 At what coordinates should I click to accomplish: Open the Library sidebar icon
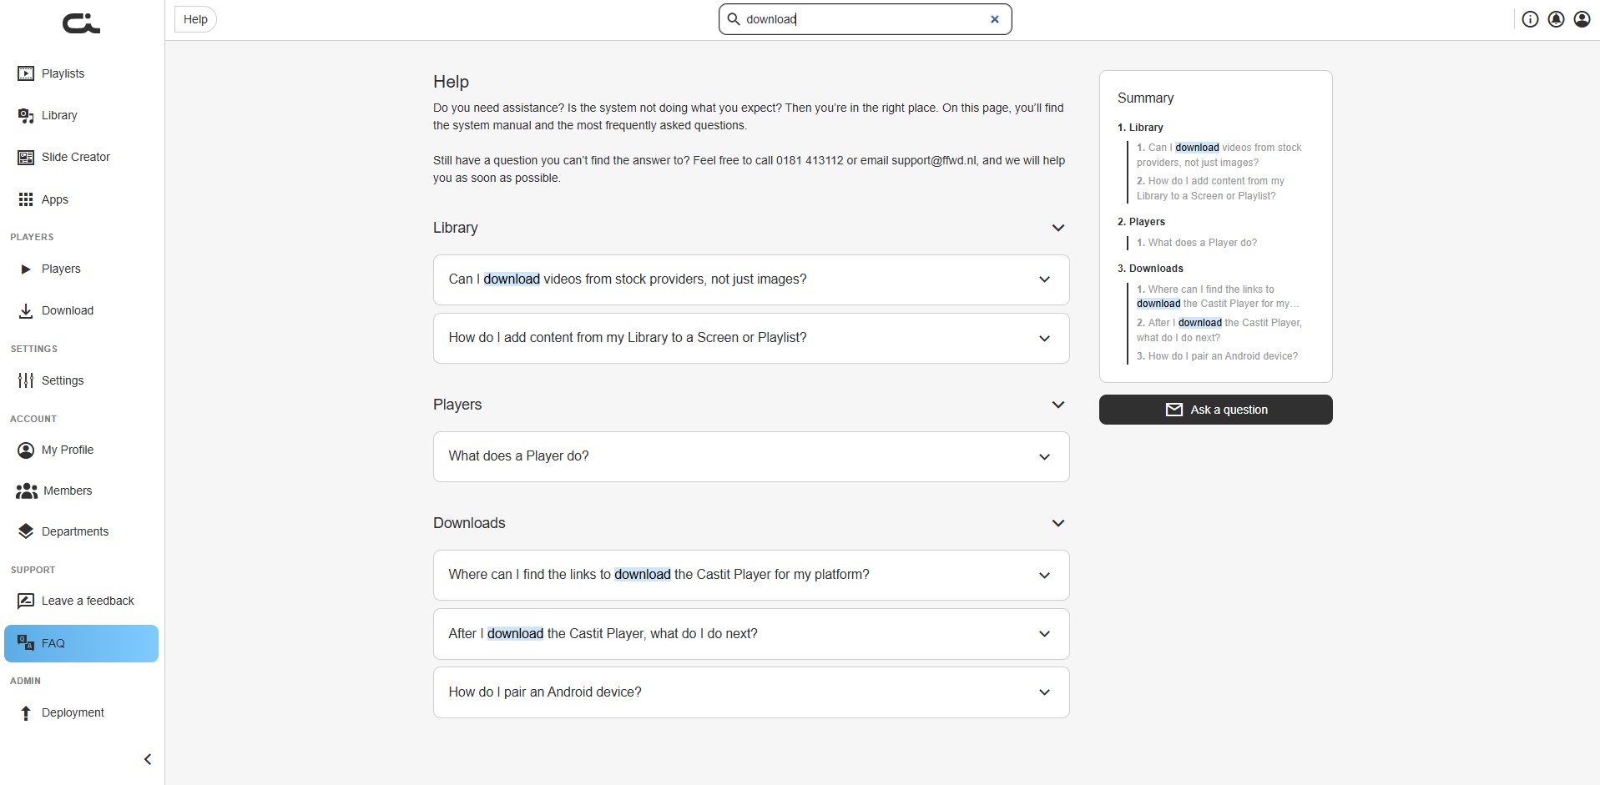[26, 115]
